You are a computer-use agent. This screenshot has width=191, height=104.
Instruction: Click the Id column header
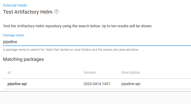pos(9,72)
